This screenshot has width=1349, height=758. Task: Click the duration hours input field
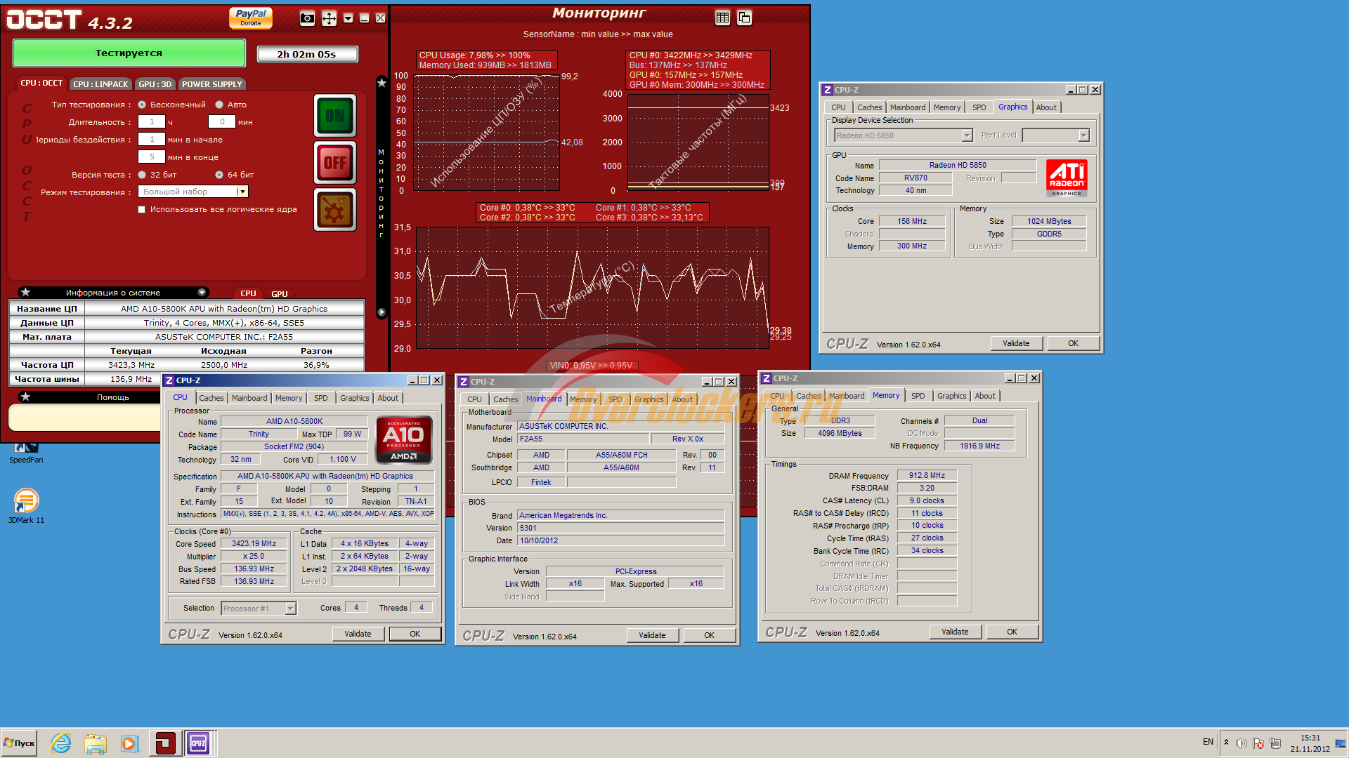(152, 122)
